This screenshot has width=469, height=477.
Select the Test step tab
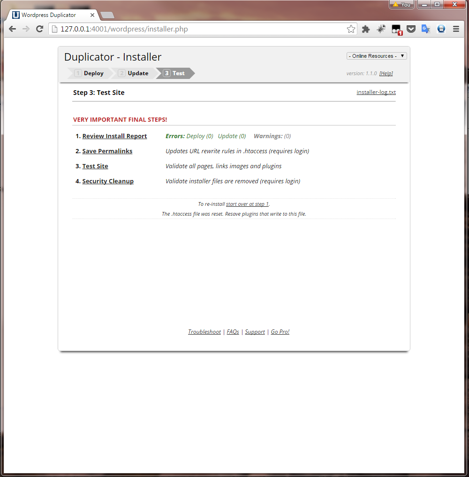tap(175, 73)
